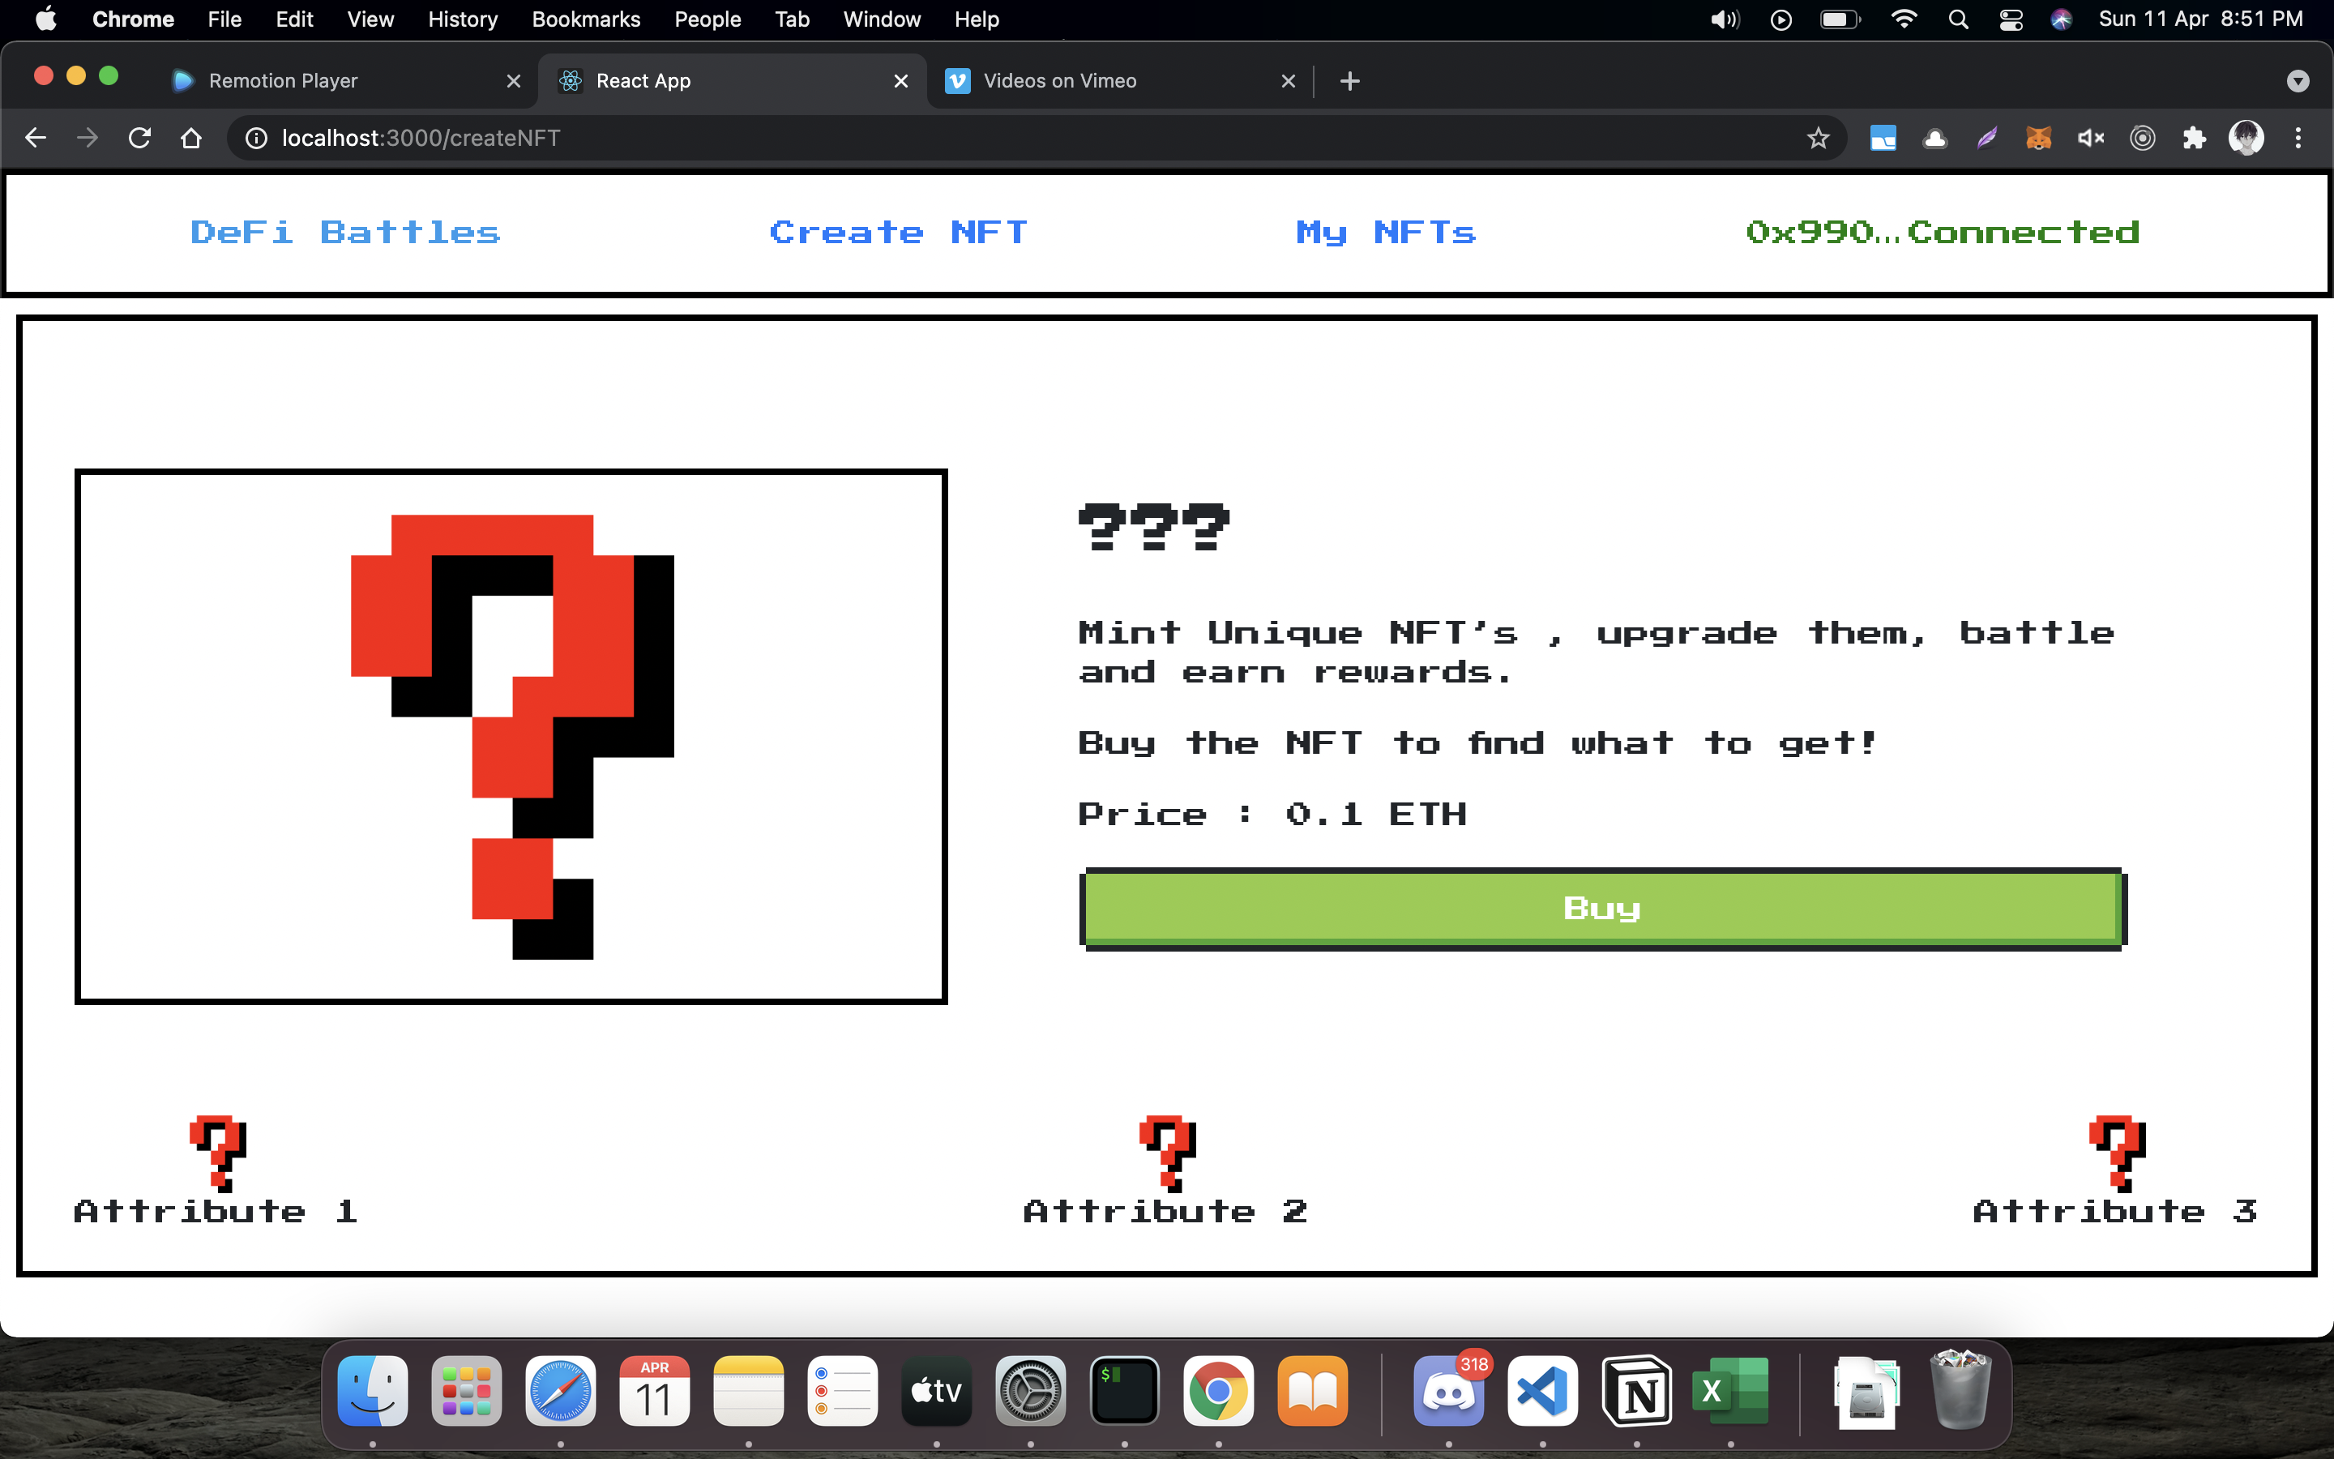Screen dimensions: 2334x1459
Task: Open Discord from the dock
Action: [x=1447, y=1392]
